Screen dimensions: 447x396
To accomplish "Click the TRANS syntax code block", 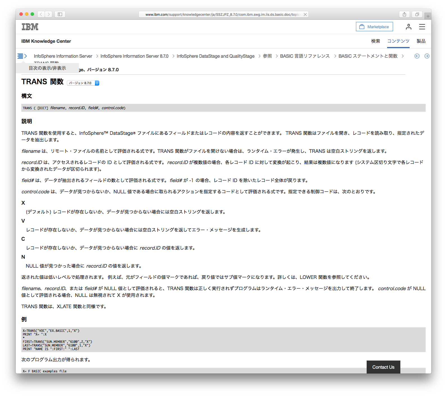I will (x=223, y=108).
